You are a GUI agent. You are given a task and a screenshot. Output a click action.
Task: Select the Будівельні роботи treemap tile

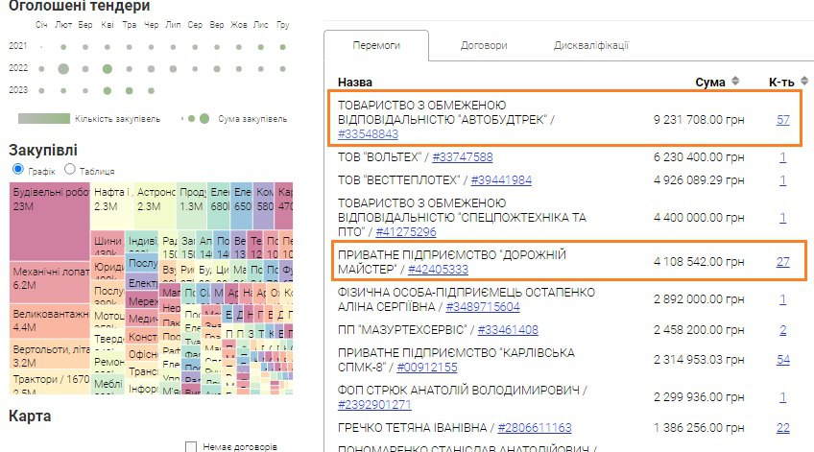tap(49, 205)
